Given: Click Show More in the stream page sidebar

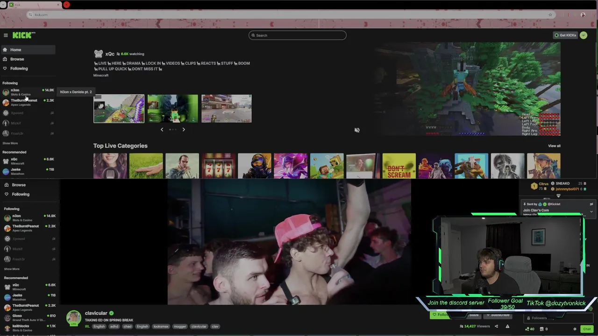Looking at the screenshot, I should coord(12,269).
